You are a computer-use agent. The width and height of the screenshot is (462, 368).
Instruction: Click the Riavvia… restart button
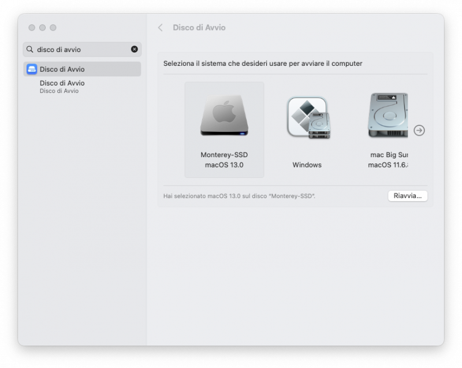408,196
